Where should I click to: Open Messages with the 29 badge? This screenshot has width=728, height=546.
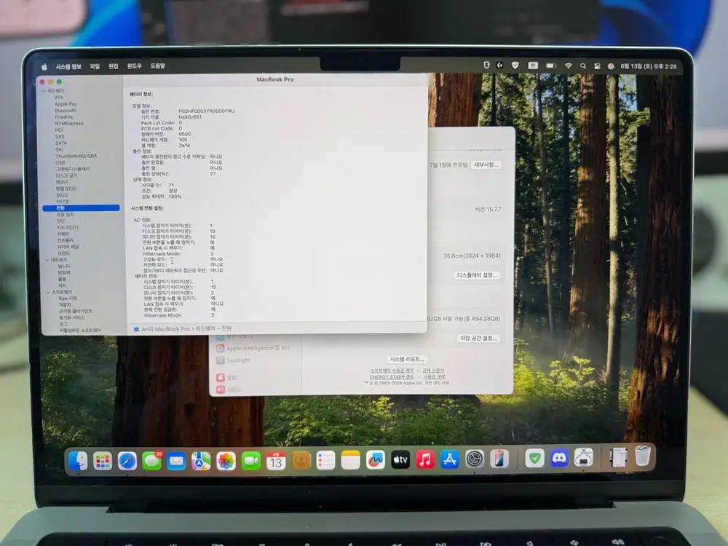[x=152, y=461]
